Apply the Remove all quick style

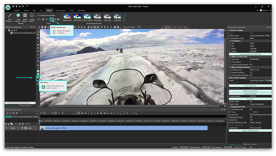[x=67, y=17]
